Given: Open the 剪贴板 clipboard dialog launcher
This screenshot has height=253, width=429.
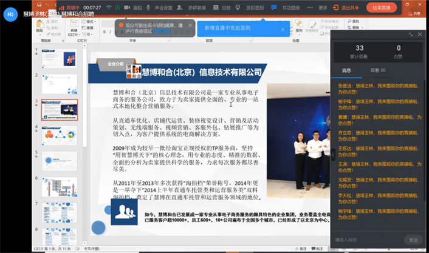Looking at the screenshot, I should (x=63, y=41).
